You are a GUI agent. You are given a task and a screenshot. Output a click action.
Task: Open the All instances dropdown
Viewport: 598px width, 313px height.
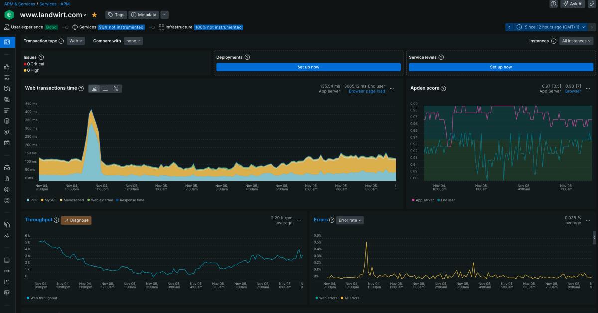point(576,41)
